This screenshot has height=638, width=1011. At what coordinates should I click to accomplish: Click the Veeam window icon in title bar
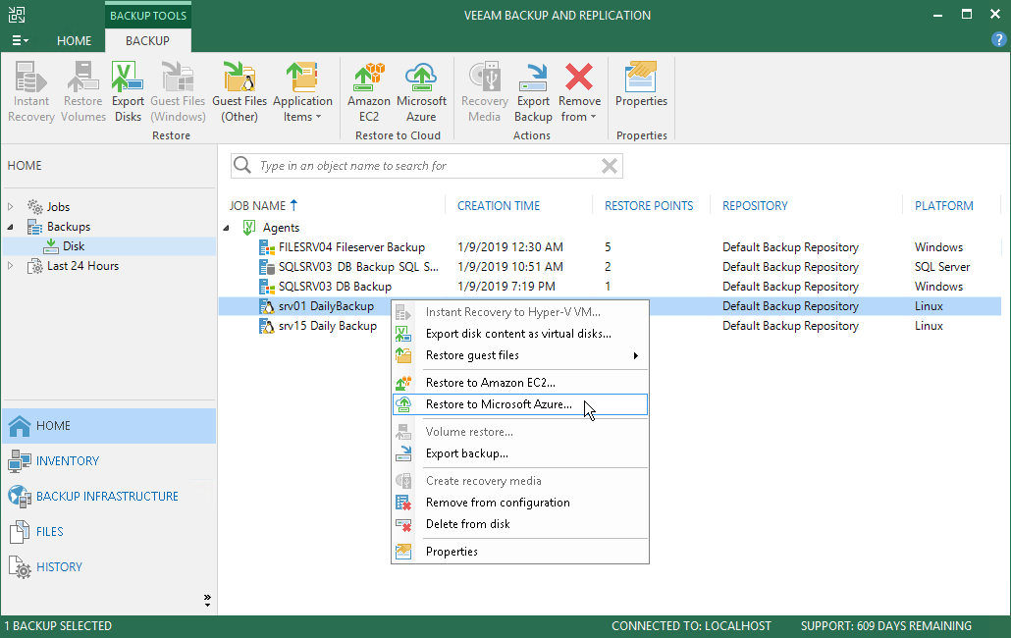pos(17,15)
